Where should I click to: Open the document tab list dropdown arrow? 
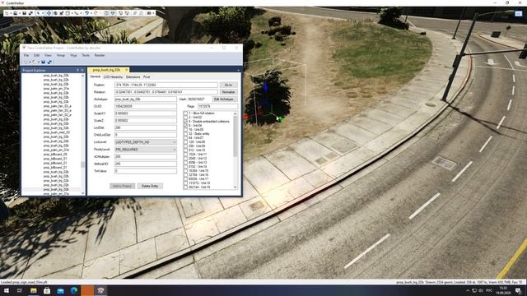(x=239, y=70)
